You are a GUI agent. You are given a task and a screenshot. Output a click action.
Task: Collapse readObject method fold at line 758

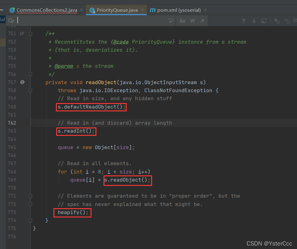30,91
